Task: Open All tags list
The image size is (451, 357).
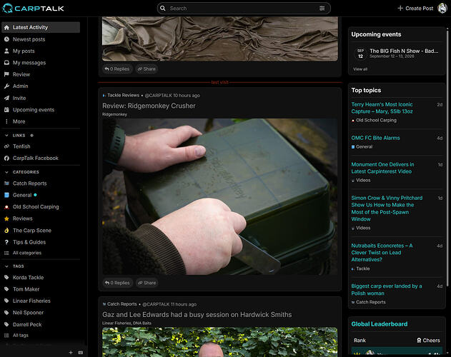Action: pyautogui.click(x=21, y=335)
